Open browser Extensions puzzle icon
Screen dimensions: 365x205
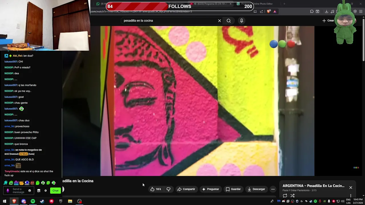pos(312,11)
